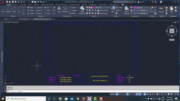Image resolution: width=180 pixels, height=101 pixels.
Task: Toggle annotation visibility in status bar
Action: [145, 94]
